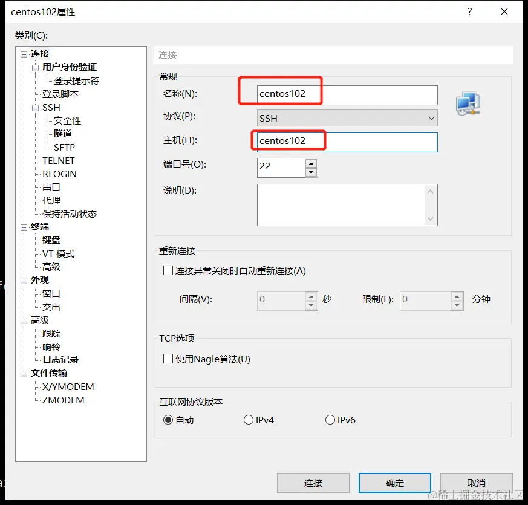The image size is (528, 505).
Task: Collapse the 外观 tree node
Action: [x=24, y=281]
